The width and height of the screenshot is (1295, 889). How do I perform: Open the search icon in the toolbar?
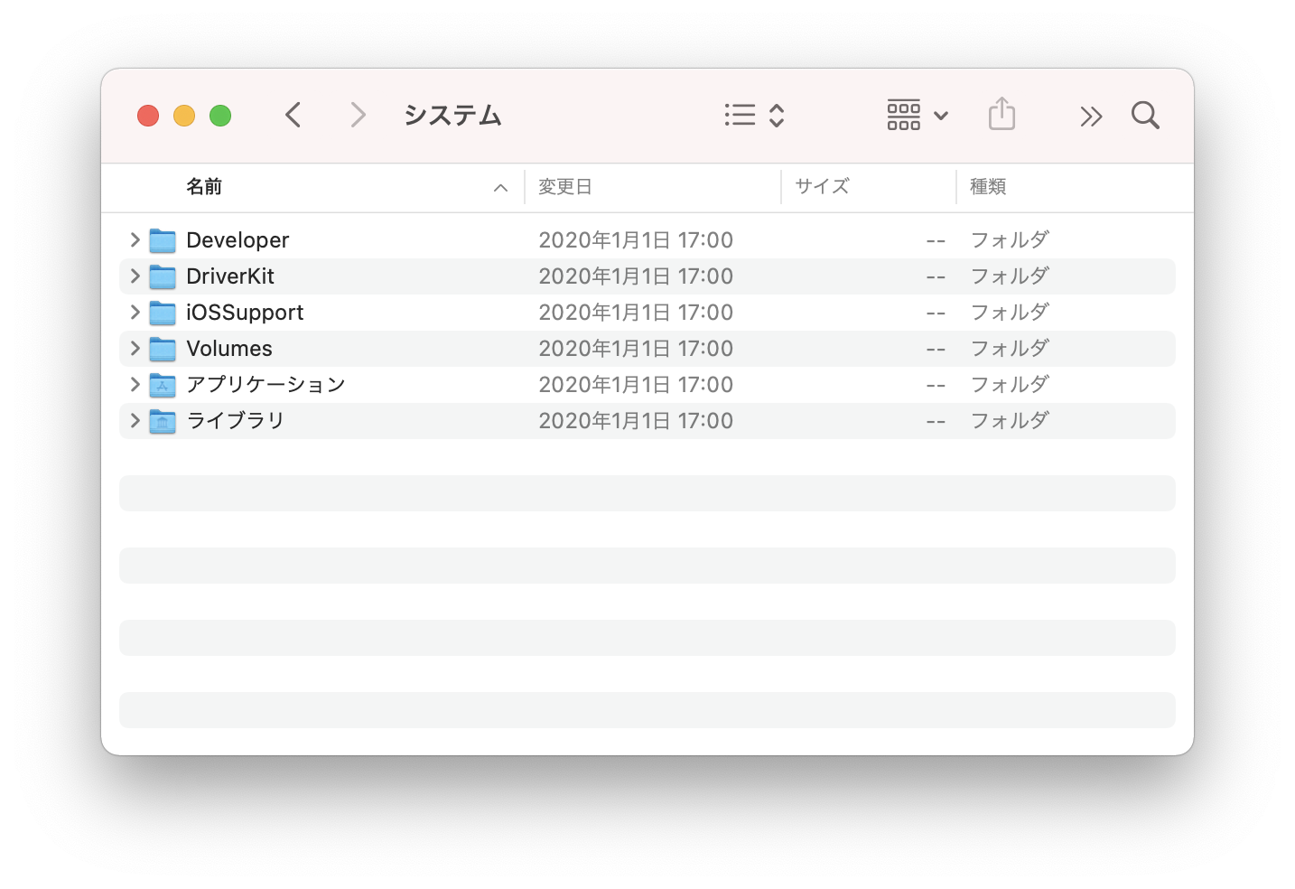coord(1144,115)
